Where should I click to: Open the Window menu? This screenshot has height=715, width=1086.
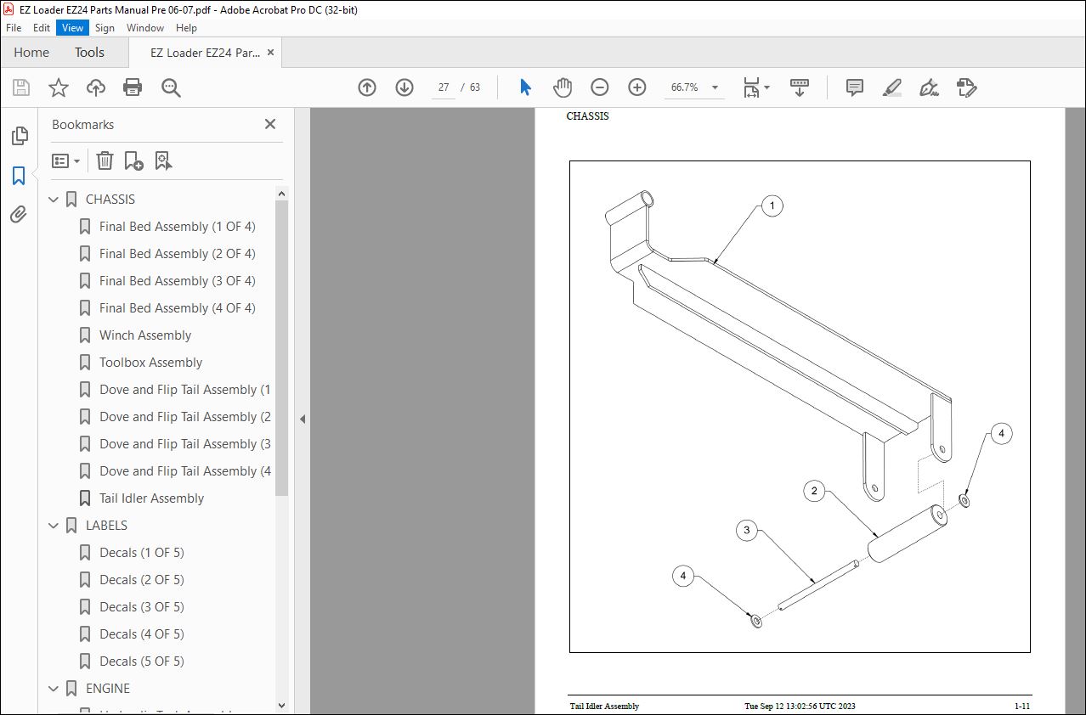pos(145,28)
